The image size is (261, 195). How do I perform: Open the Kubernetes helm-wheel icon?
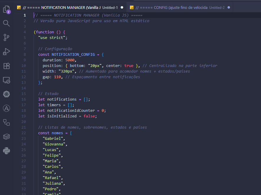pyautogui.click(x=6, y=94)
